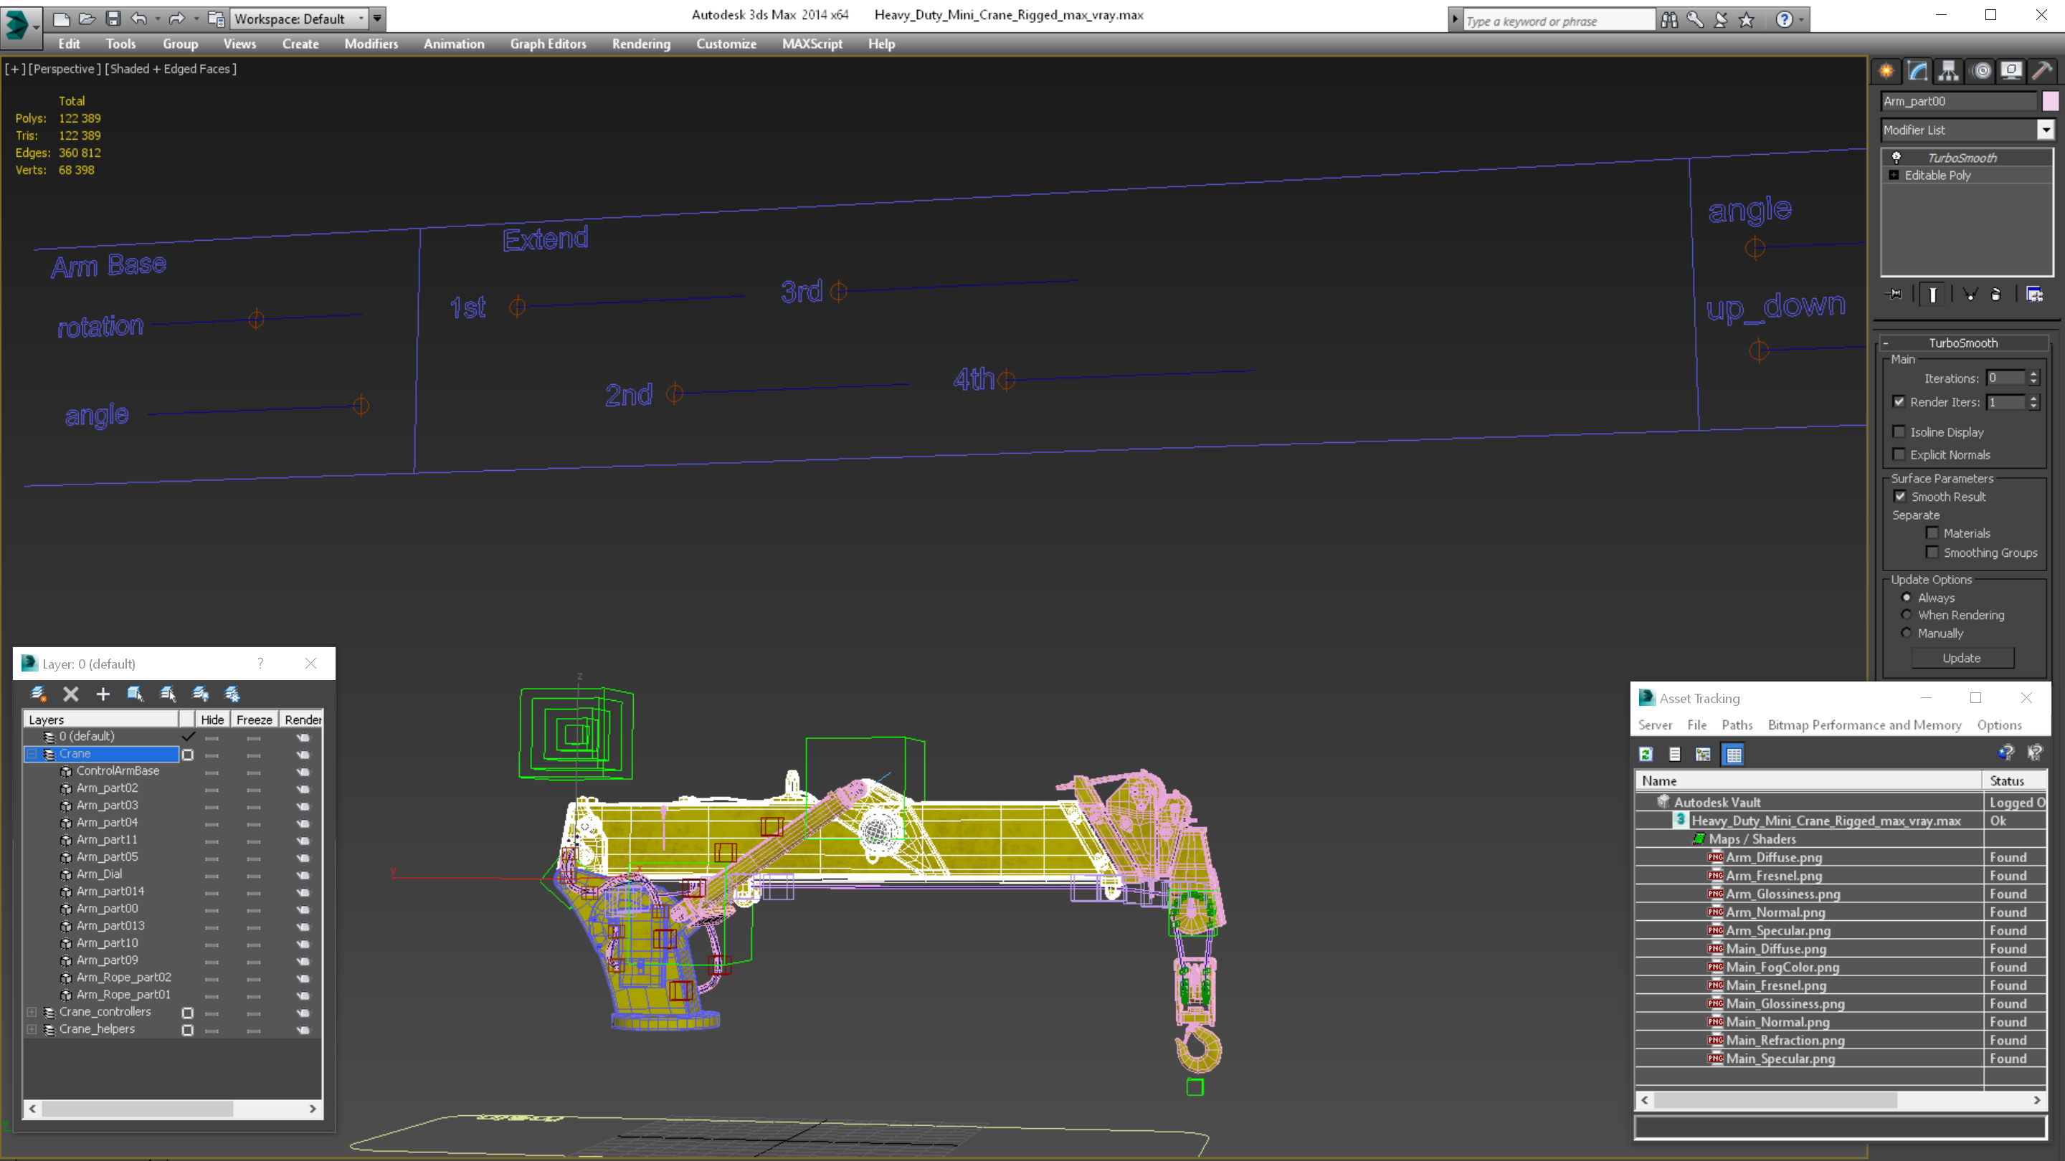The width and height of the screenshot is (2065, 1161).
Task: Click Make Unique icon in modifier stack
Action: [1970, 294]
